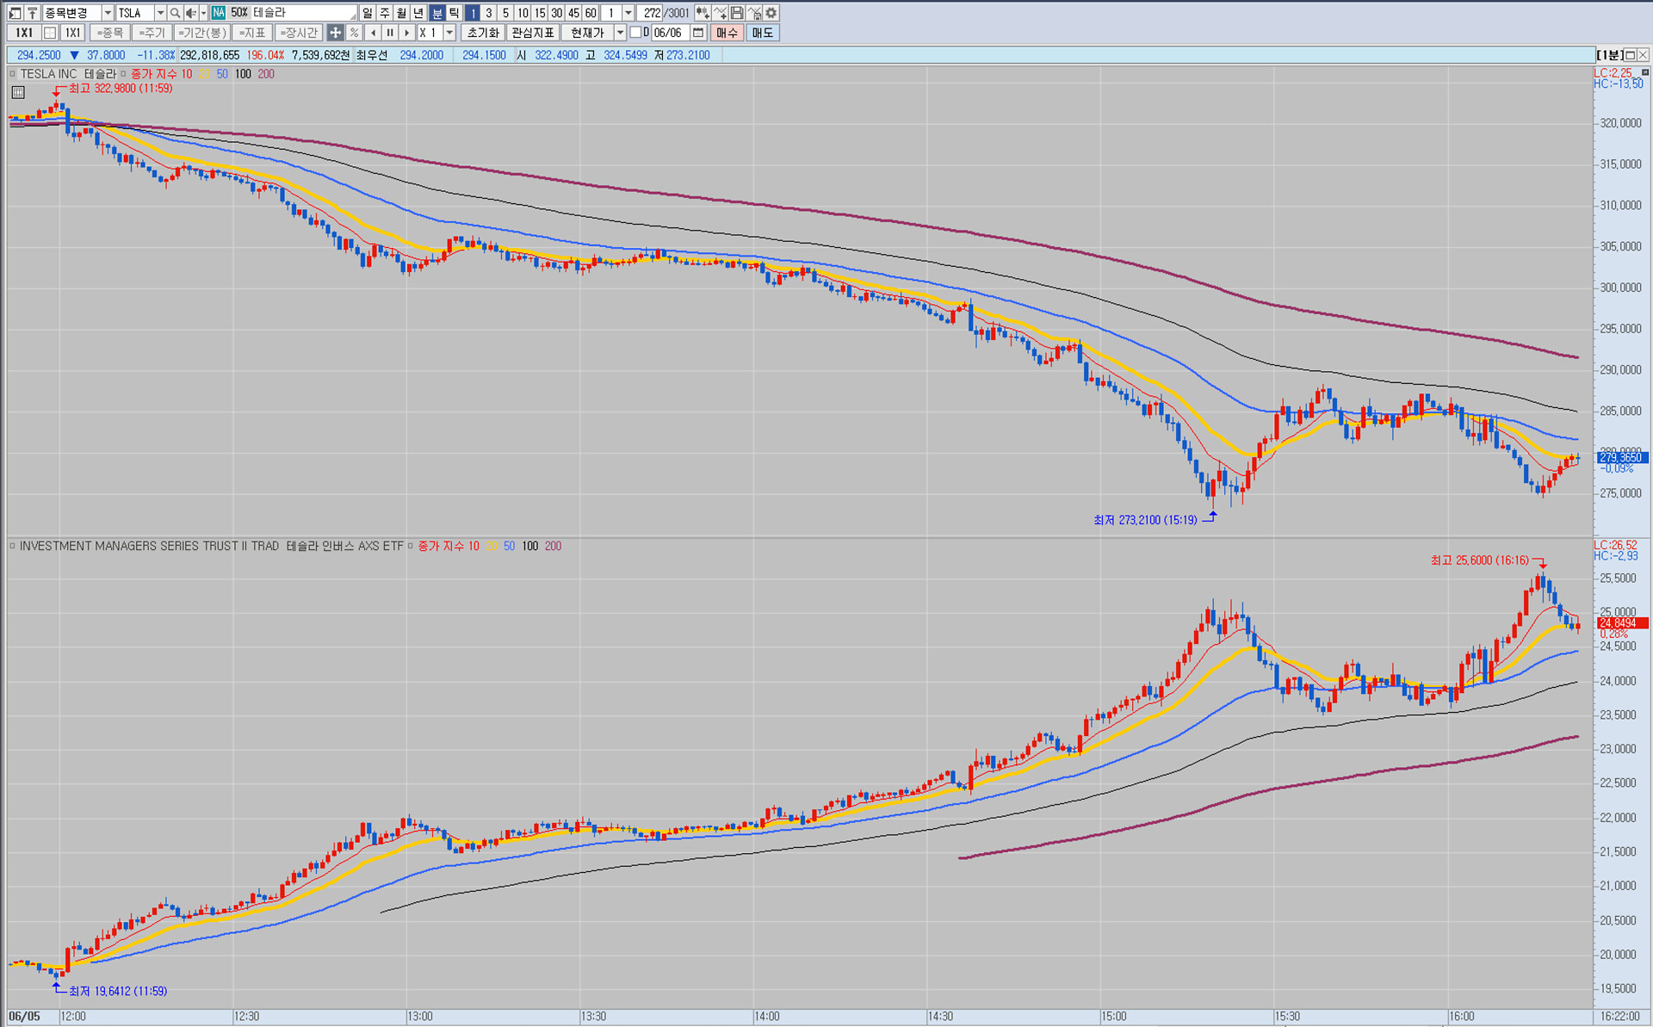Click the speaker sound icon
The width and height of the screenshot is (1653, 1027).
click(190, 13)
